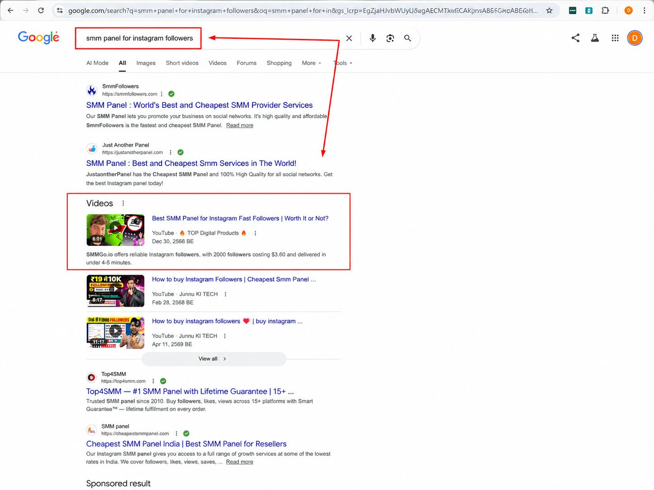Play the 6:01 video thumbnail
The image size is (654, 490).
point(115,230)
